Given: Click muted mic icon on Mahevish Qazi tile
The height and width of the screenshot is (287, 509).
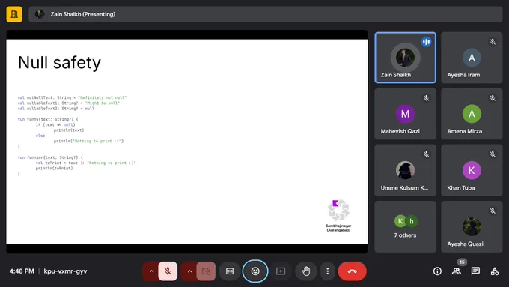Looking at the screenshot, I should pyautogui.click(x=426, y=98).
